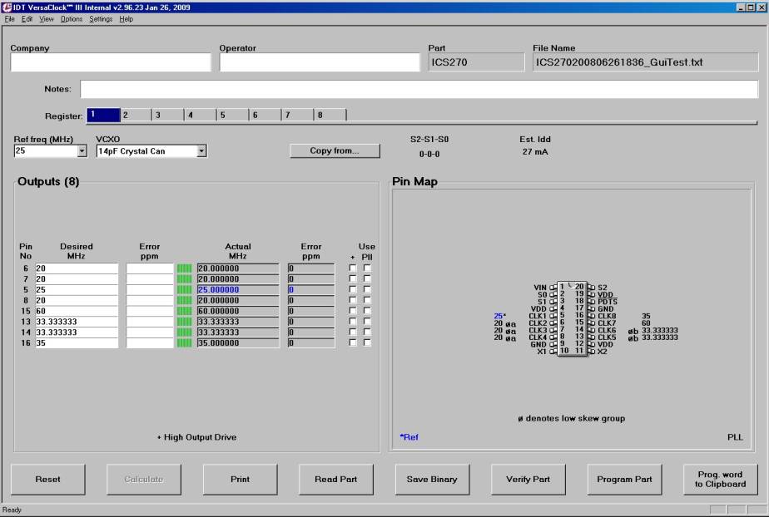Expand the VCXO crystal dropdown

click(x=201, y=150)
